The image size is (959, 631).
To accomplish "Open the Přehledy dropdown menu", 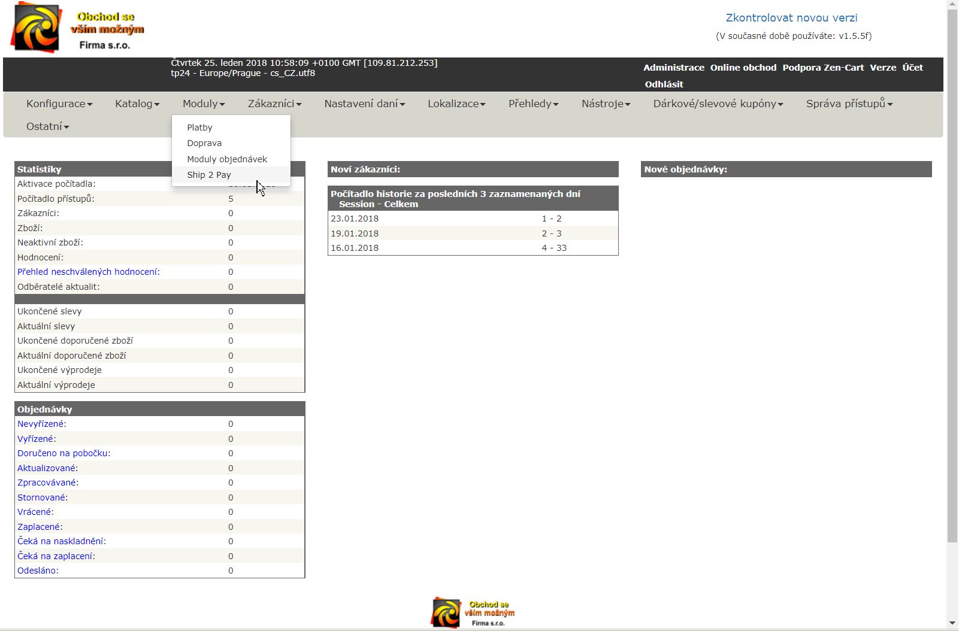I will click(533, 104).
